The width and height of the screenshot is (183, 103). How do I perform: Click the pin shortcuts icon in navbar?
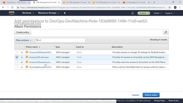point(65,13)
